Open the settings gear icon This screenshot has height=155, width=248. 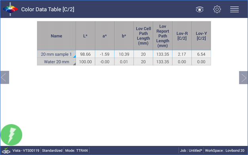217,9
